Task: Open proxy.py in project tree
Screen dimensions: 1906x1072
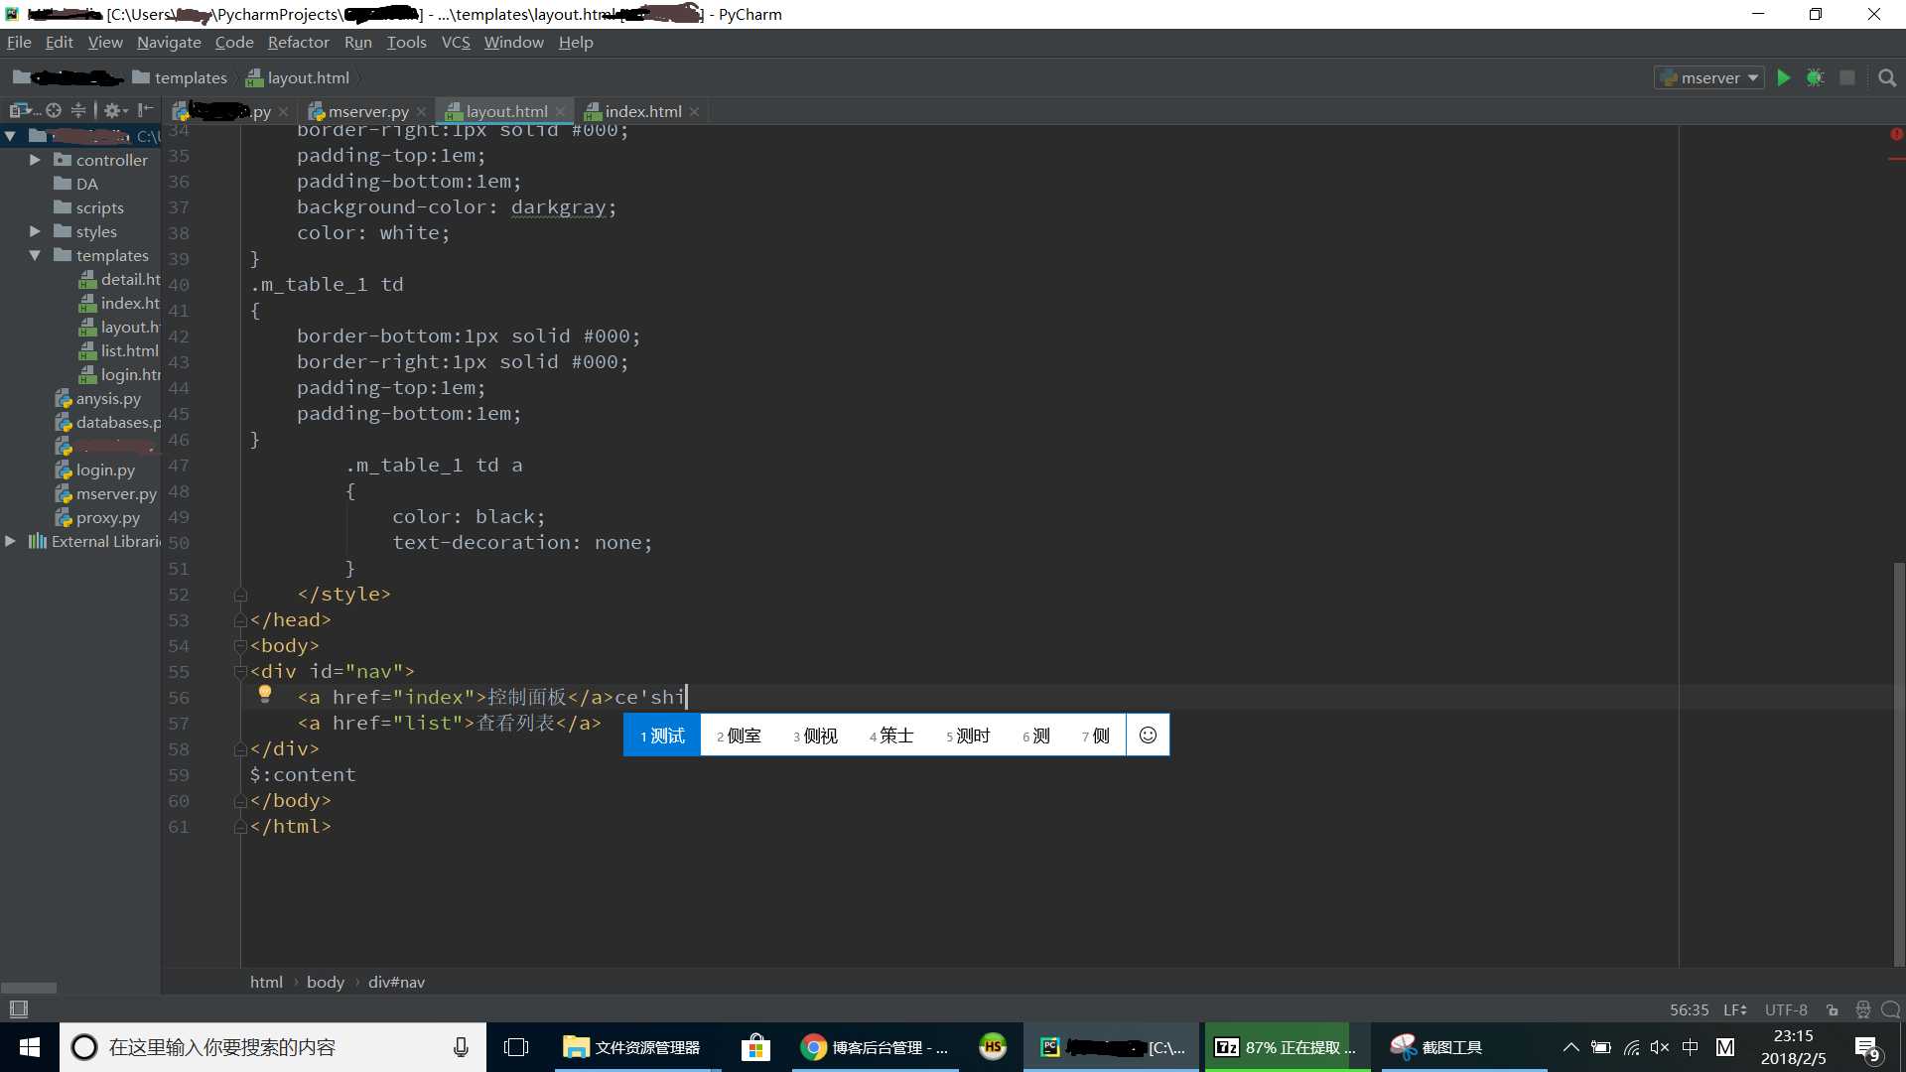Action: click(x=97, y=517)
